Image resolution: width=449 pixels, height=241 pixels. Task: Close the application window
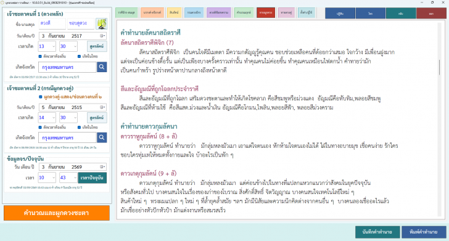[443, 2]
